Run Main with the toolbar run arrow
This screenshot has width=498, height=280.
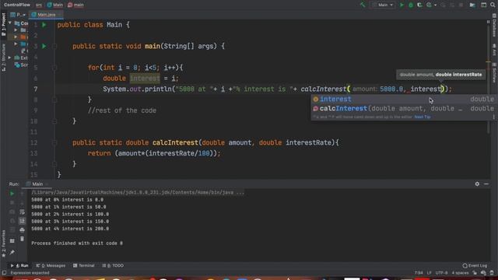[402, 5]
